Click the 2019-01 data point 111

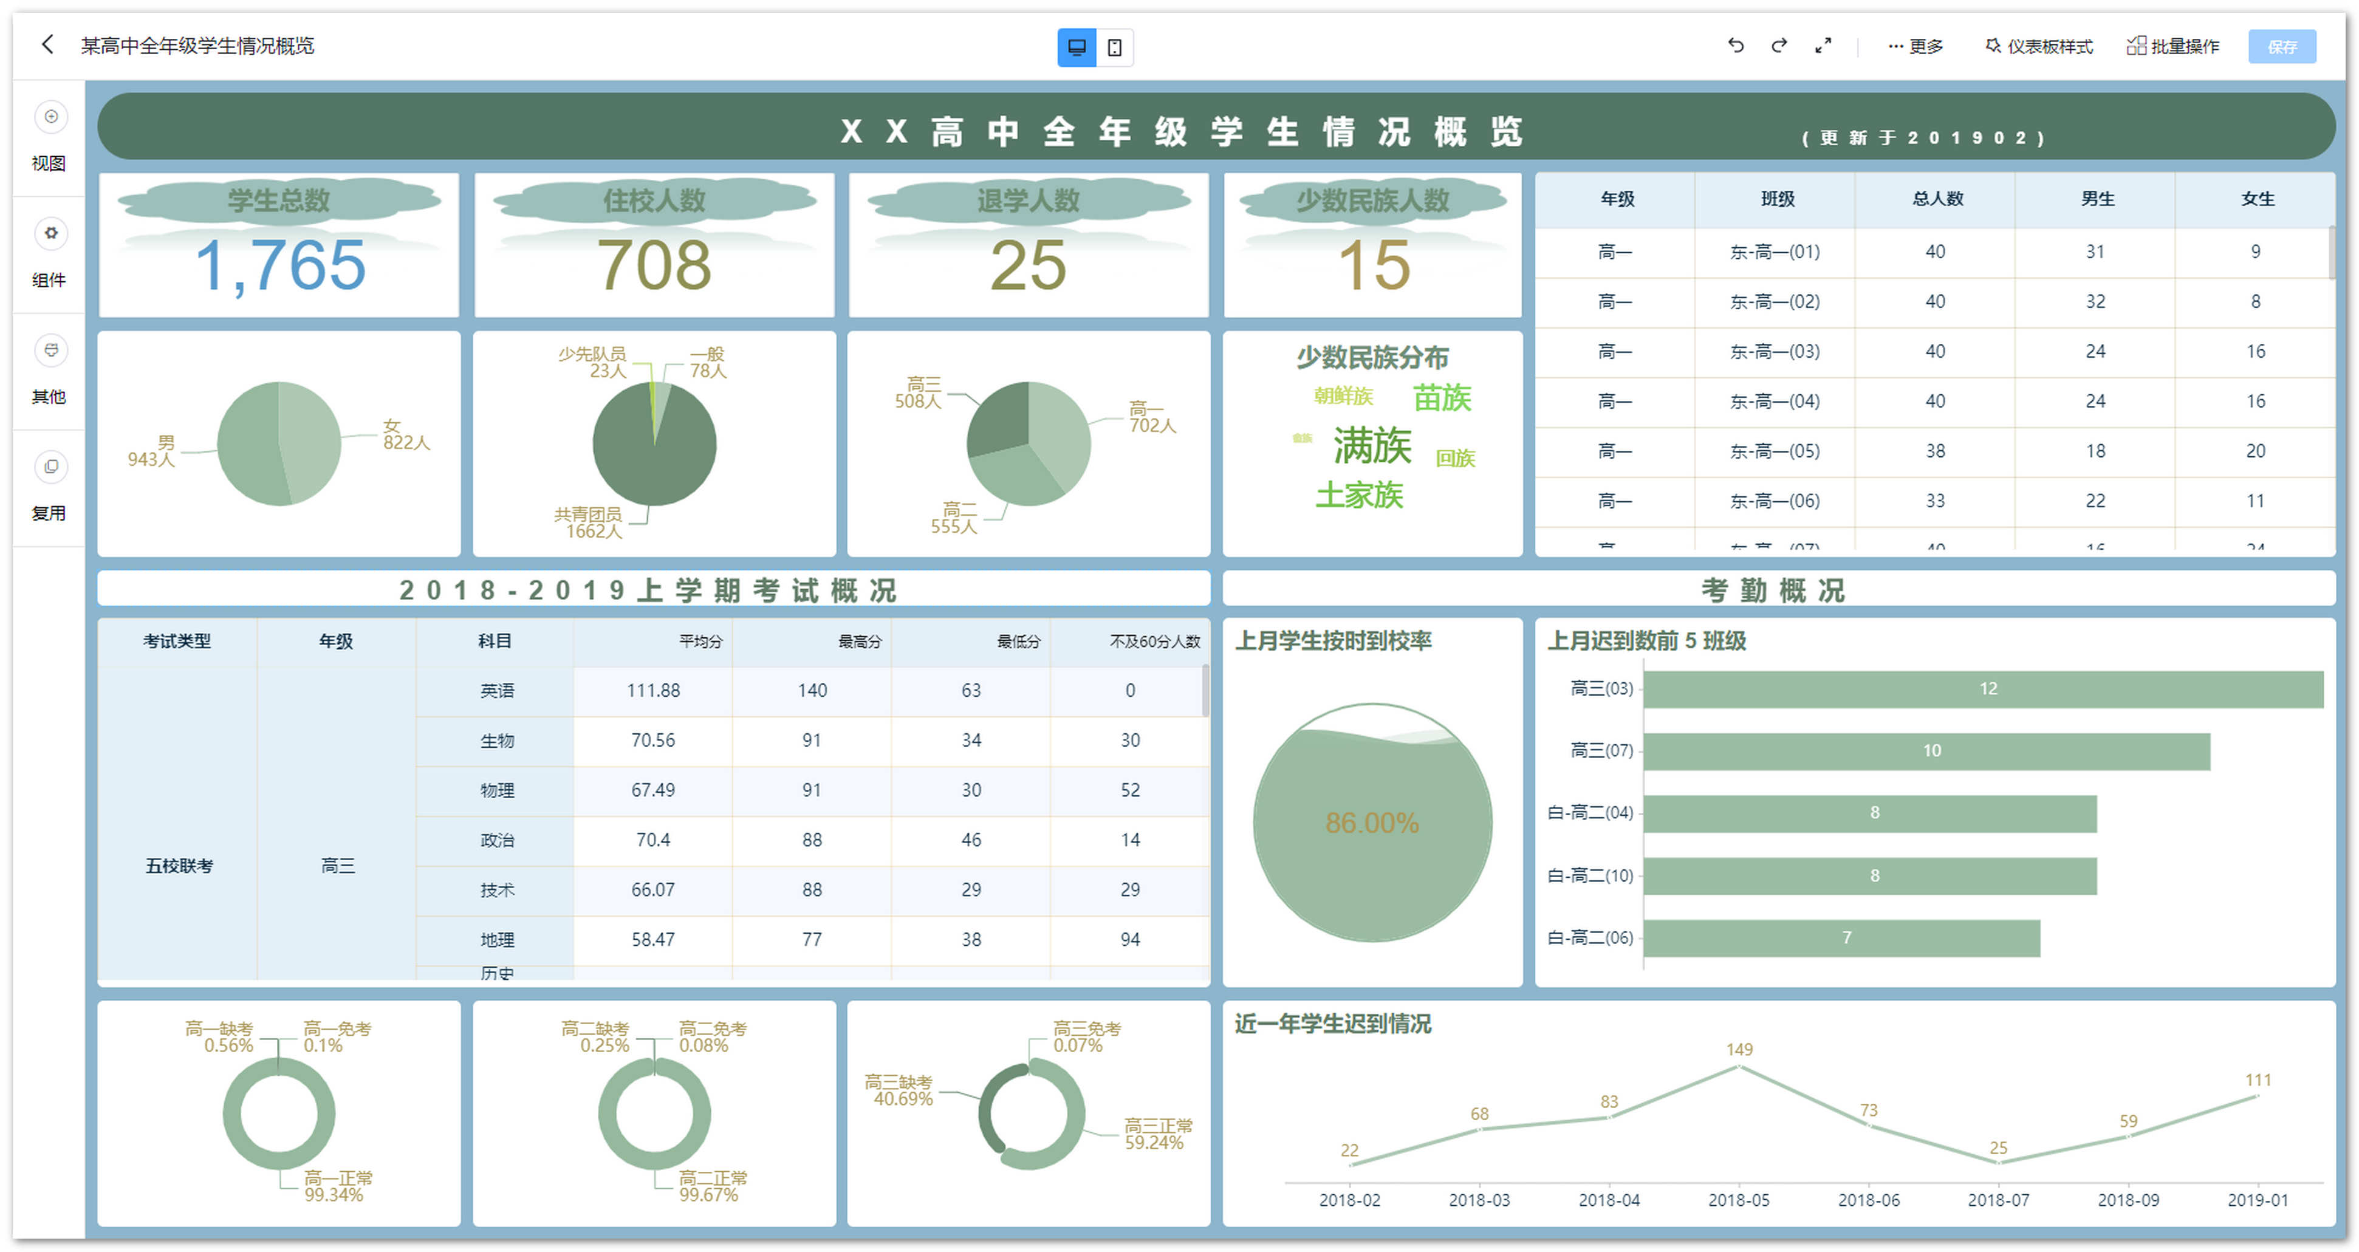click(x=2258, y=1096)
